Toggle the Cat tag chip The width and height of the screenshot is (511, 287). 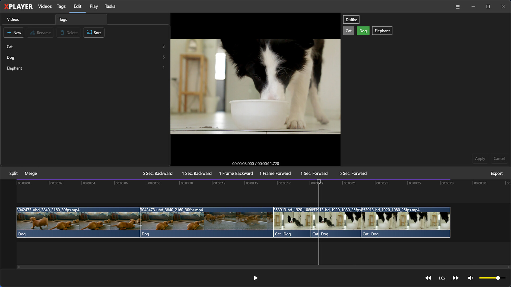coord(349,31)
